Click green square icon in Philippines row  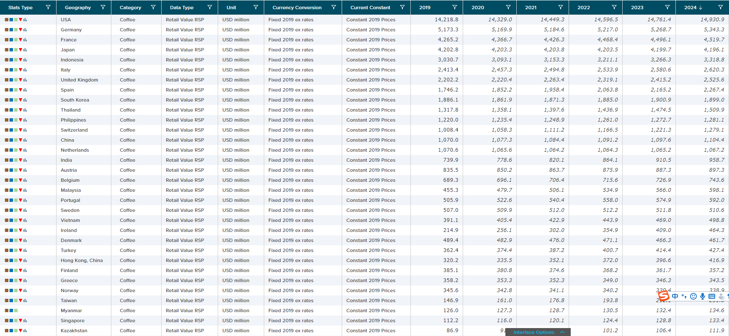tap(16, 120)
